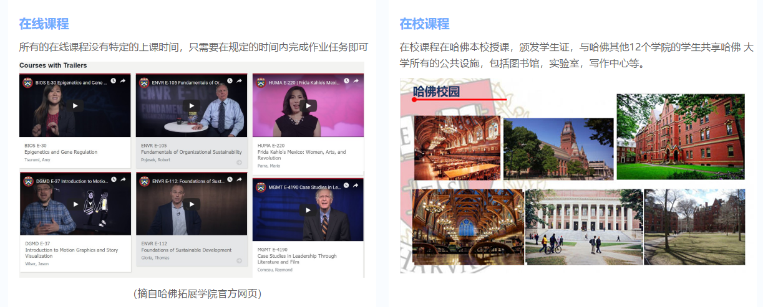Play the BIOS E-30 Epigenetics trailer
Screen dimensions: 763x307
[x=75, y=106]
